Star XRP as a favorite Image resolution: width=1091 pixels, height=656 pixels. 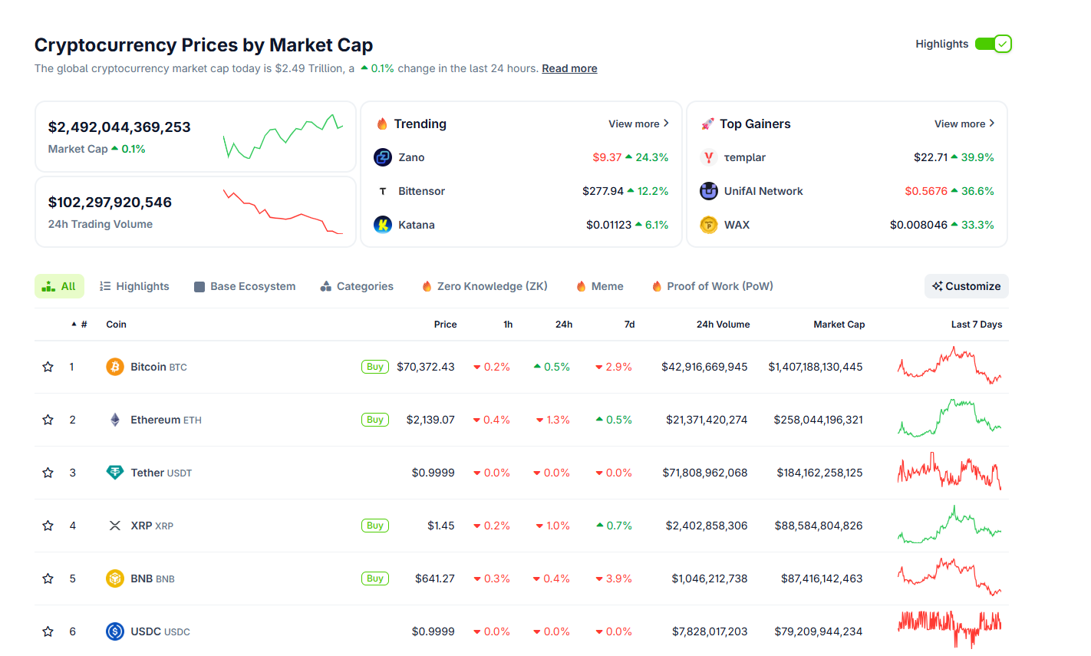(48, 526)
